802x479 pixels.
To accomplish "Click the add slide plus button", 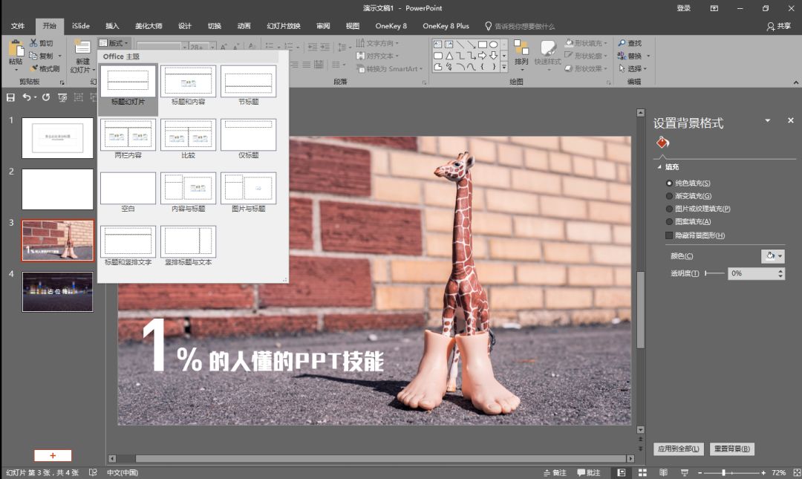I will [x=53, y=455].
